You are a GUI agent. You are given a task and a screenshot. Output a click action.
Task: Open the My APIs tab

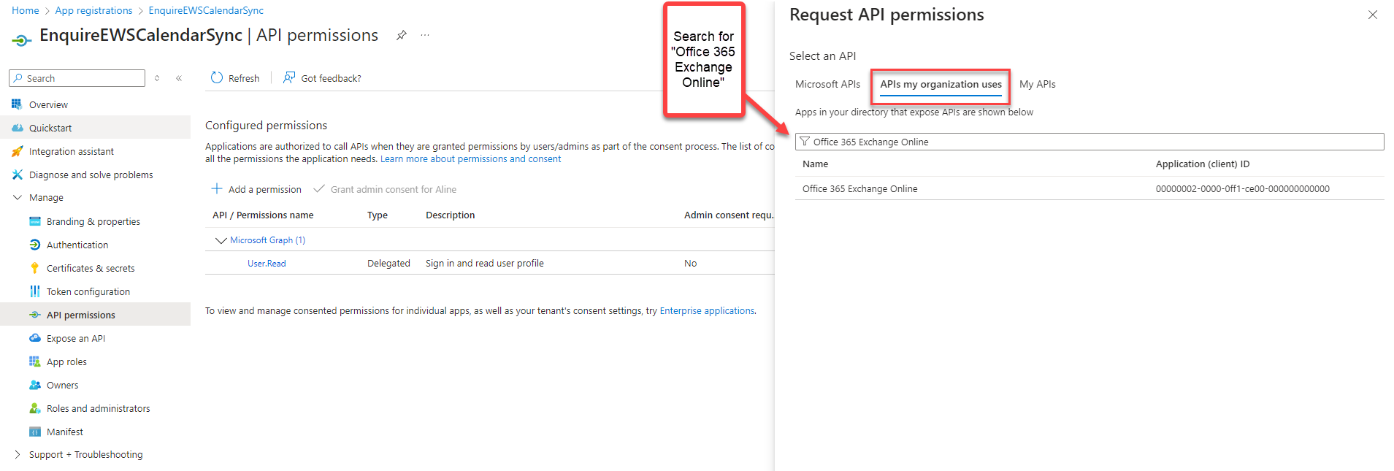(1038, 84)
